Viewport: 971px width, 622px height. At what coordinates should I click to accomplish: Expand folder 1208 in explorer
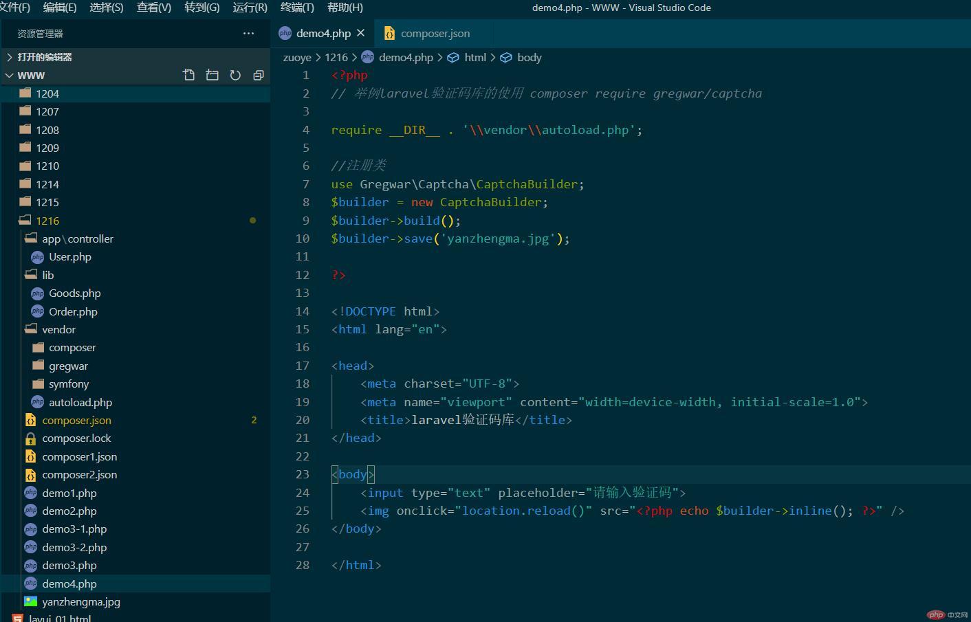coord(135,130)
